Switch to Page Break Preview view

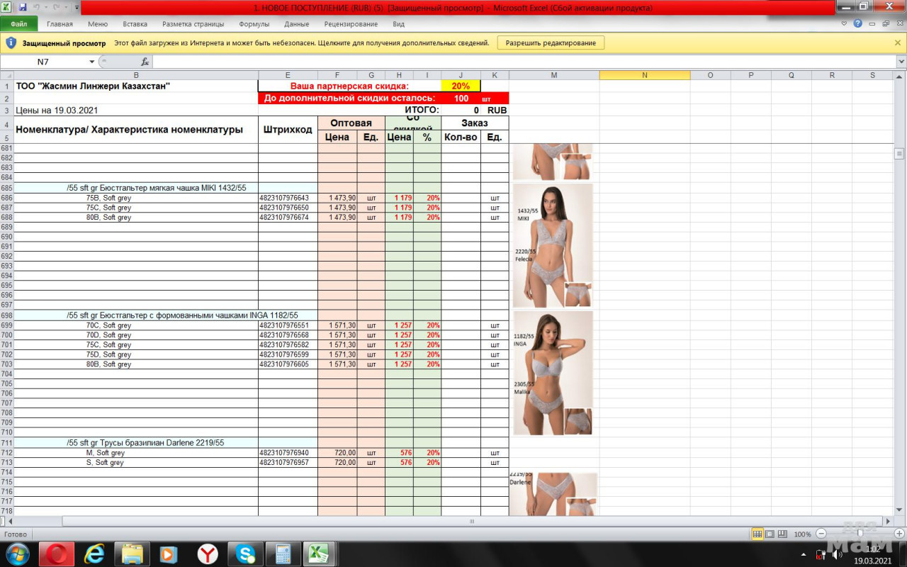(782, 534)
